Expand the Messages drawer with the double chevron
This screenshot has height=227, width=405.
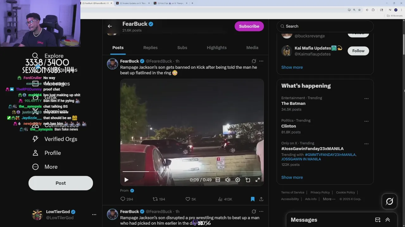pyautogui.click(x=388, y=220)
